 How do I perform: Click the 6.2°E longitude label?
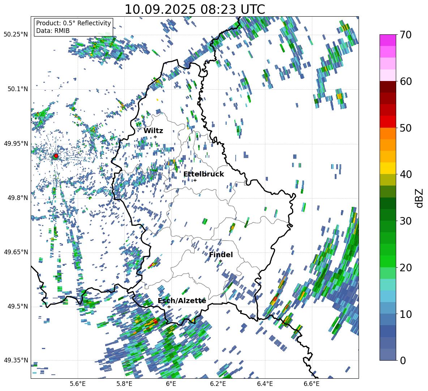click(x=218, y=384)
